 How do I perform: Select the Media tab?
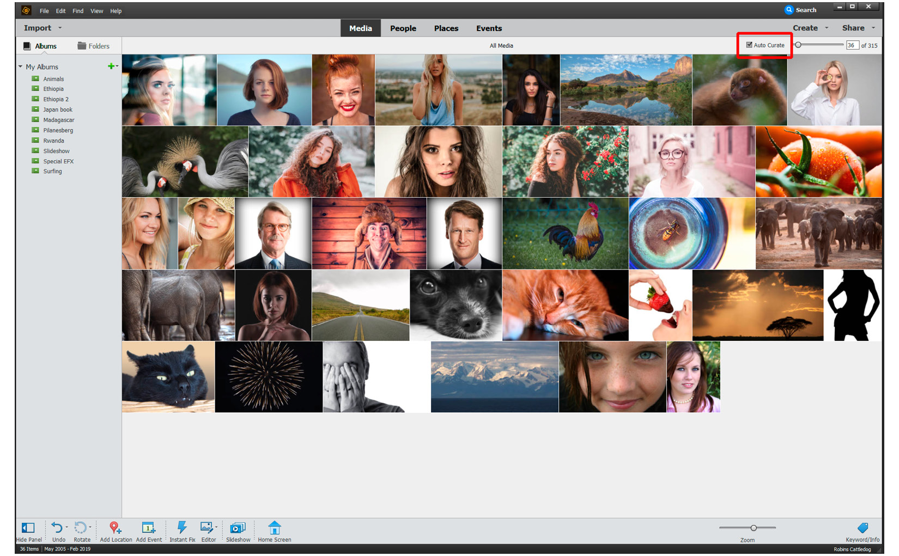pyautogui.click(x=361, y=28)
